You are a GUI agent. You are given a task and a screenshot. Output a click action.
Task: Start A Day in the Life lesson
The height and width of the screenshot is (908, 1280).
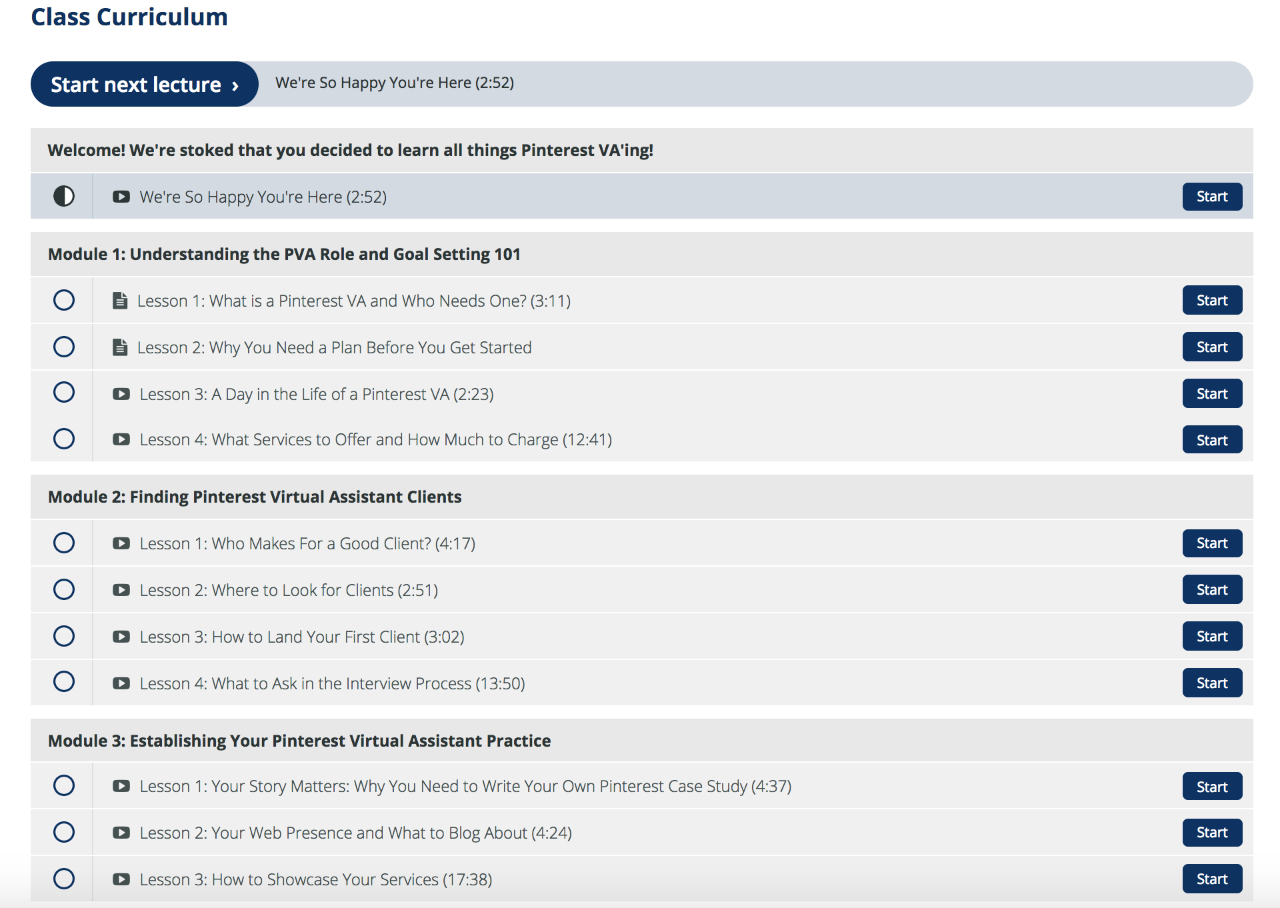click(1212, 393)
